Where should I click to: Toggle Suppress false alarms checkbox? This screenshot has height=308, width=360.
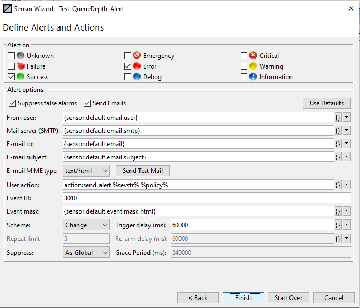click(13, 103)
